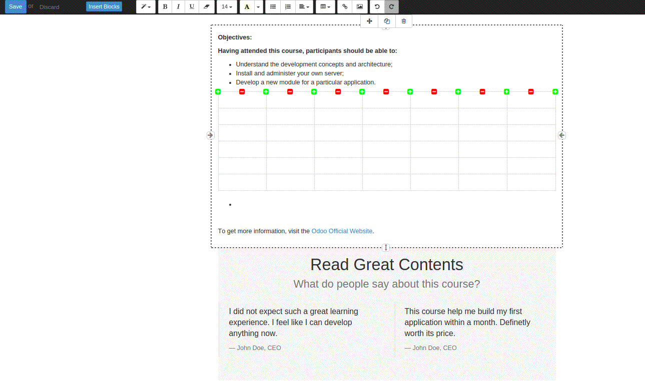
Task: Click the bottom vertical resize handle of the block
Action: click(x=386, y=247)
